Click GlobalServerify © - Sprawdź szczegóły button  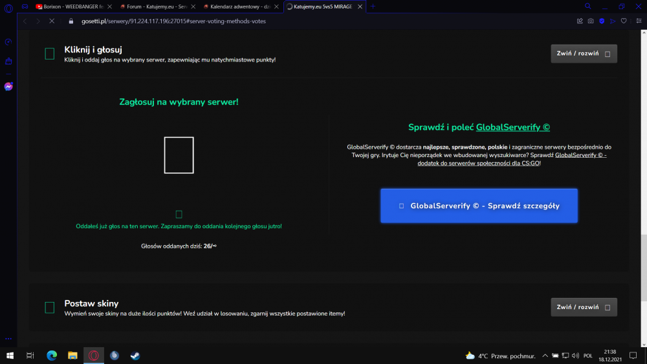click(x=479, y=206)
